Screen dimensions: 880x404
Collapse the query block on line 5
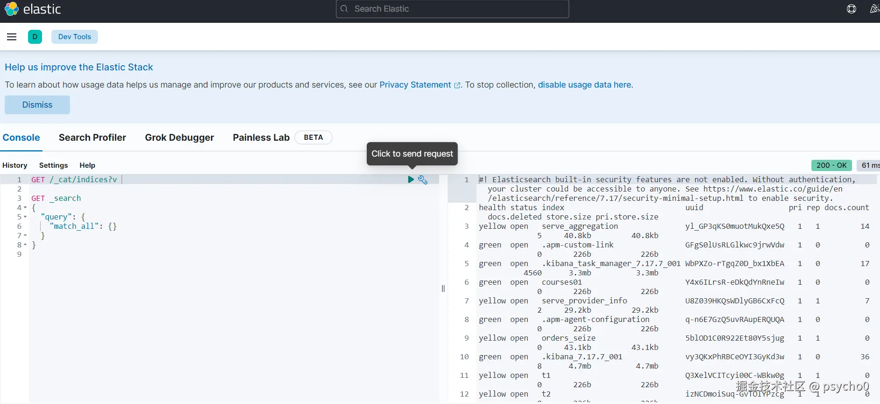click(x=25, y=217)
